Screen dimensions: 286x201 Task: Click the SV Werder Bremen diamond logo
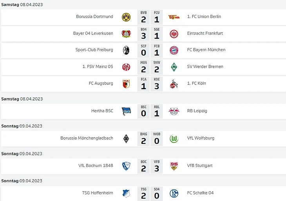click(174, 67)
